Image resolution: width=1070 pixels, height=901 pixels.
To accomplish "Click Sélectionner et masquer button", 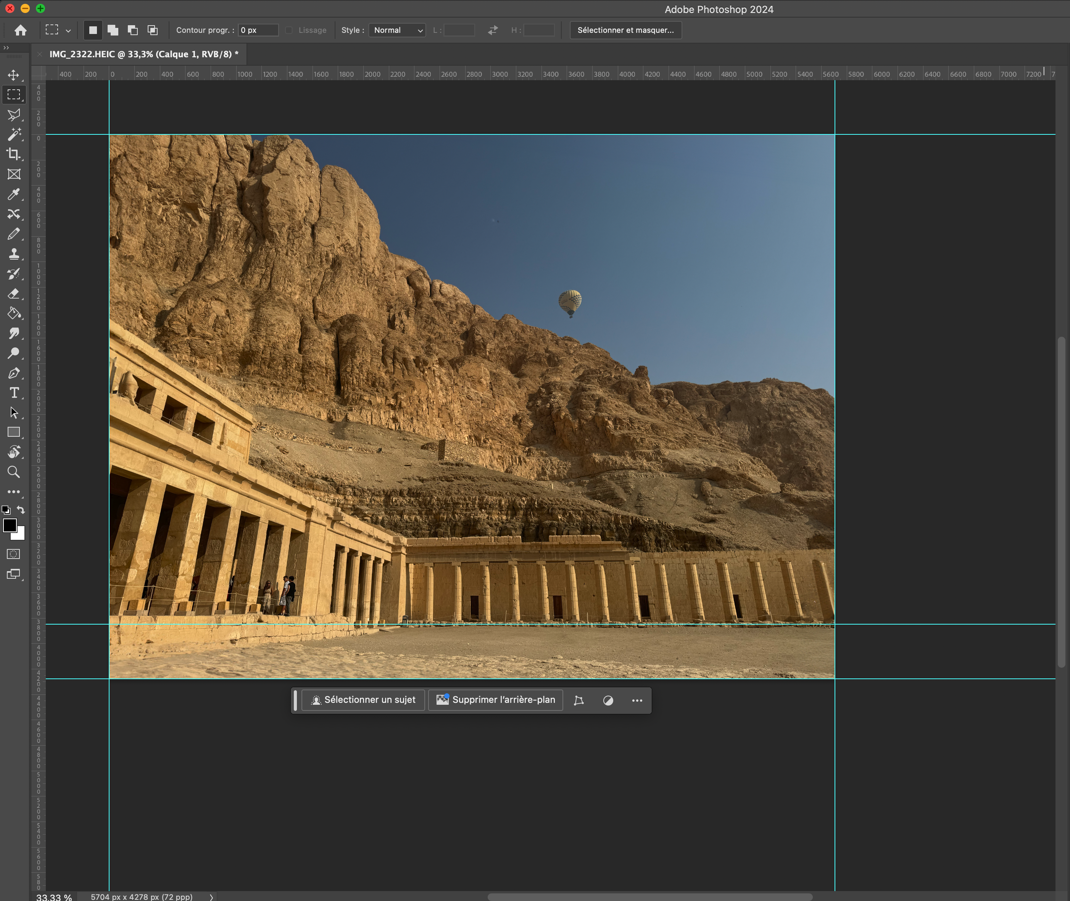I will [625, 30].
